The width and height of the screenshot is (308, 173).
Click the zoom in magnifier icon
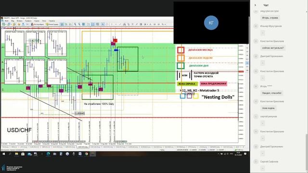[x=75, y=25]
